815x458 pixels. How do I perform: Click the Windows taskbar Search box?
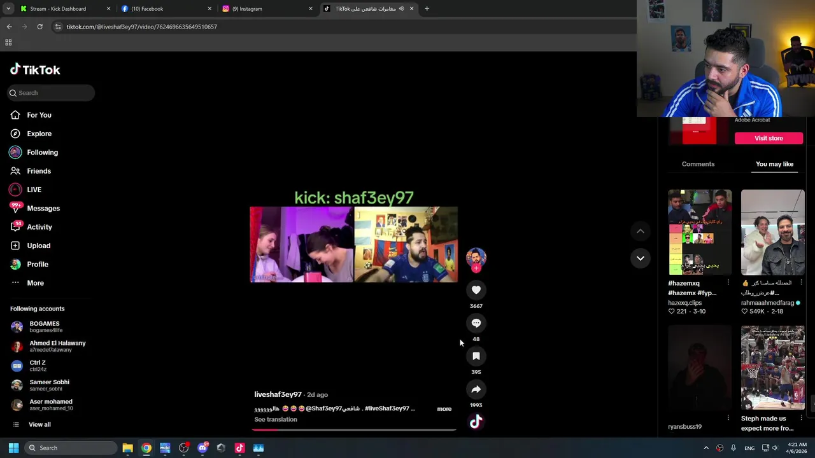[x=71, y=448]
